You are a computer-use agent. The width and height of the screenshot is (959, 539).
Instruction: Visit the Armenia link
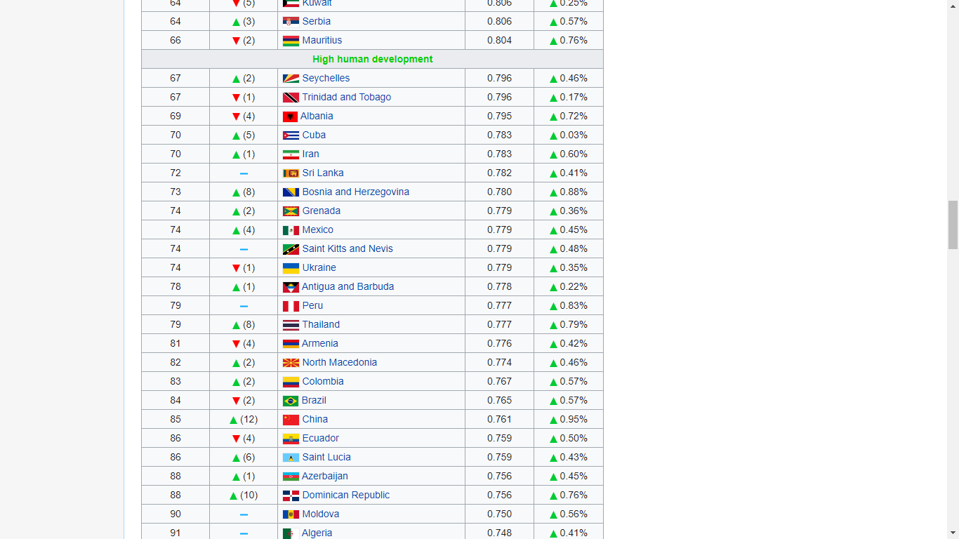(320, 344)
